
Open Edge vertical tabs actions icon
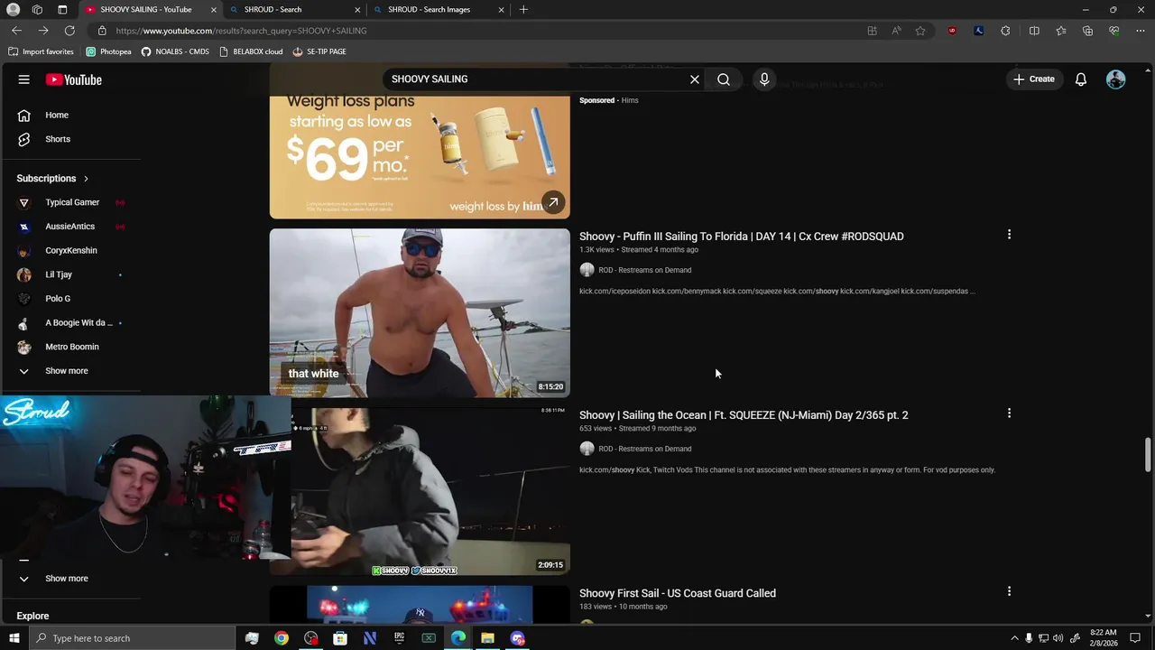coord(62,9)
